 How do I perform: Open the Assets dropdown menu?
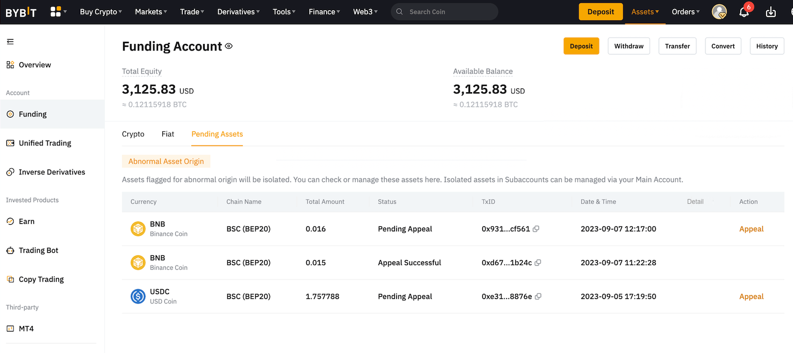pos(645,12)
